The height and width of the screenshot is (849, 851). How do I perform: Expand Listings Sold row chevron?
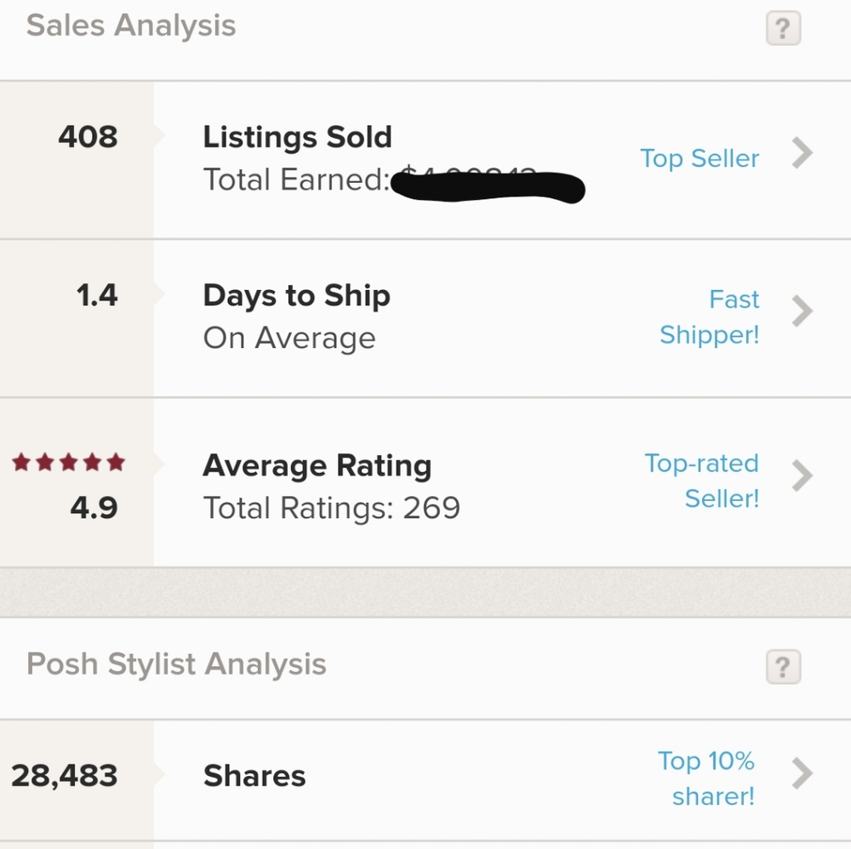tap(802, 153)
